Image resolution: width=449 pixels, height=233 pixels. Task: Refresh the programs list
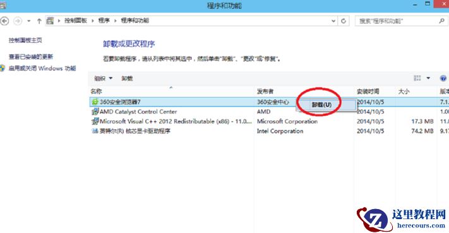(x=344, y=21)
